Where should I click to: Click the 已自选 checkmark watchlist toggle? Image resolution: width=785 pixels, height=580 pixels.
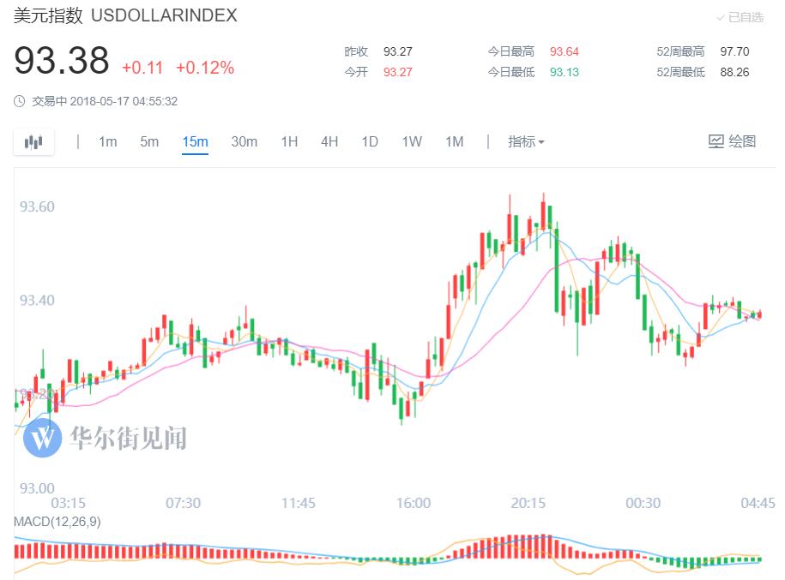[740, 17]
